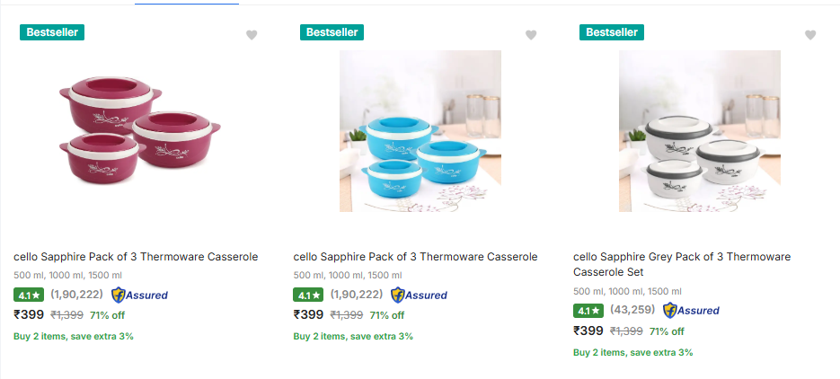Wishlist the maroon casserole set via heart icon
840x379 pixels.
click(x=252, y=35)
